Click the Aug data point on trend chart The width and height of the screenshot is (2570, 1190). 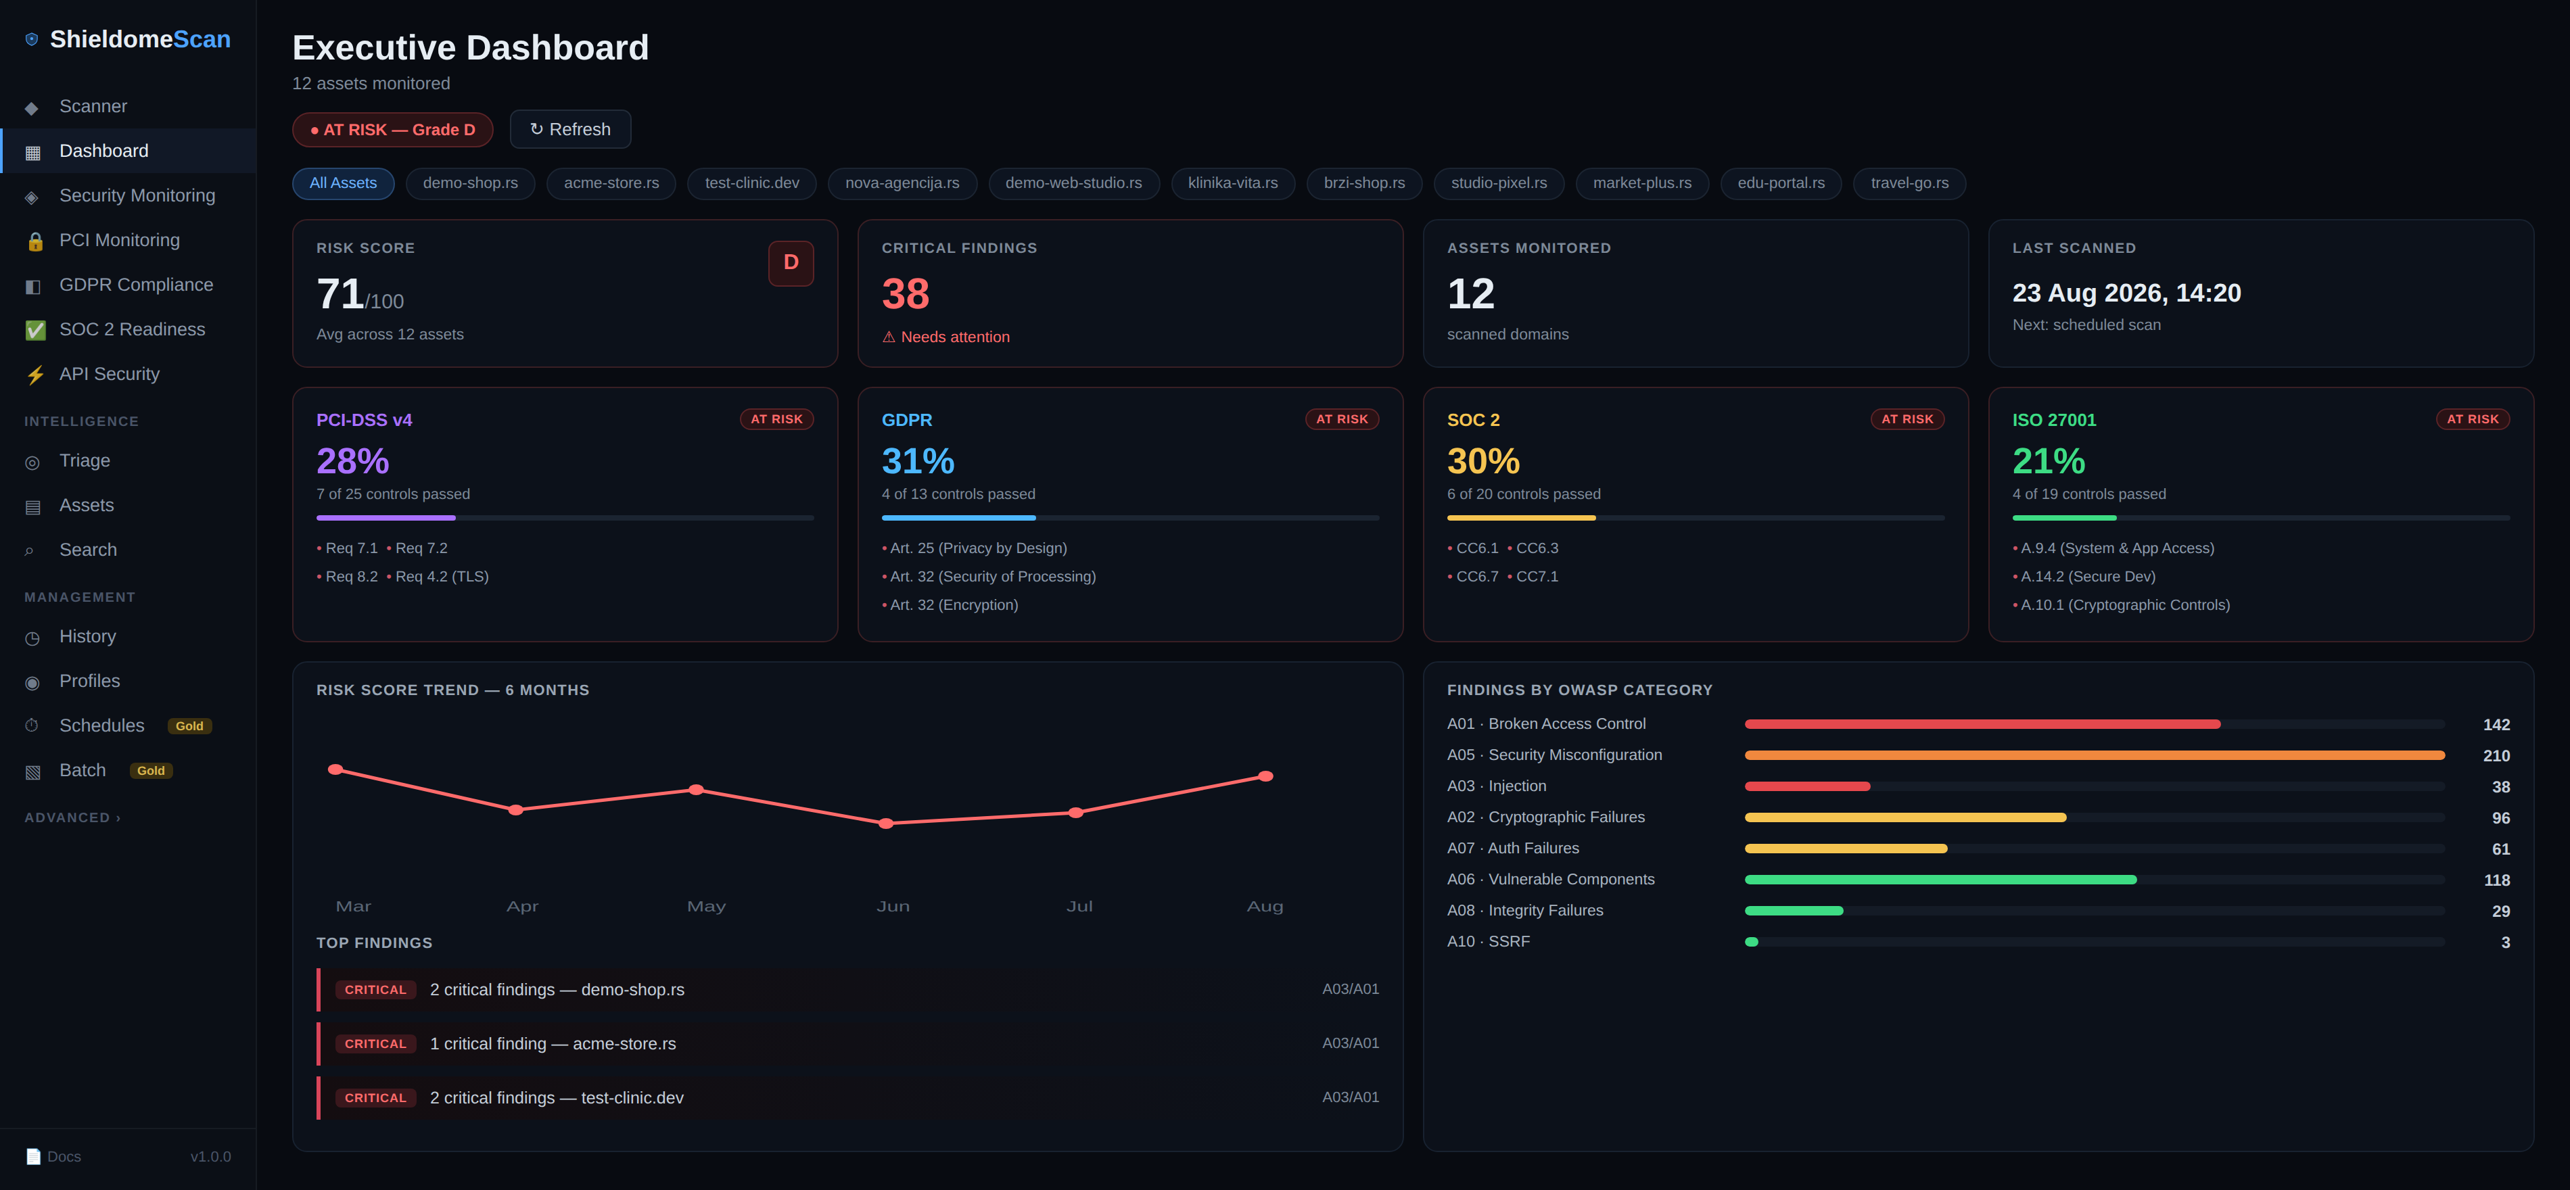(1265, 776)
